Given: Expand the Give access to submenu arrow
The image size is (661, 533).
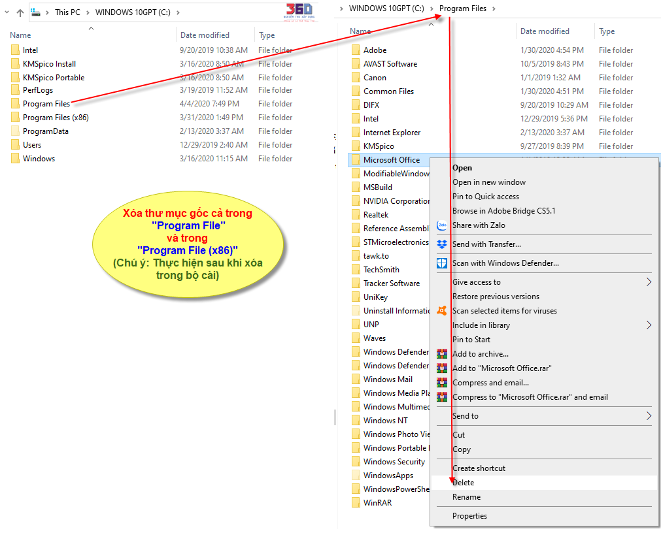Looking at the screenshot, I should point(649,282).
